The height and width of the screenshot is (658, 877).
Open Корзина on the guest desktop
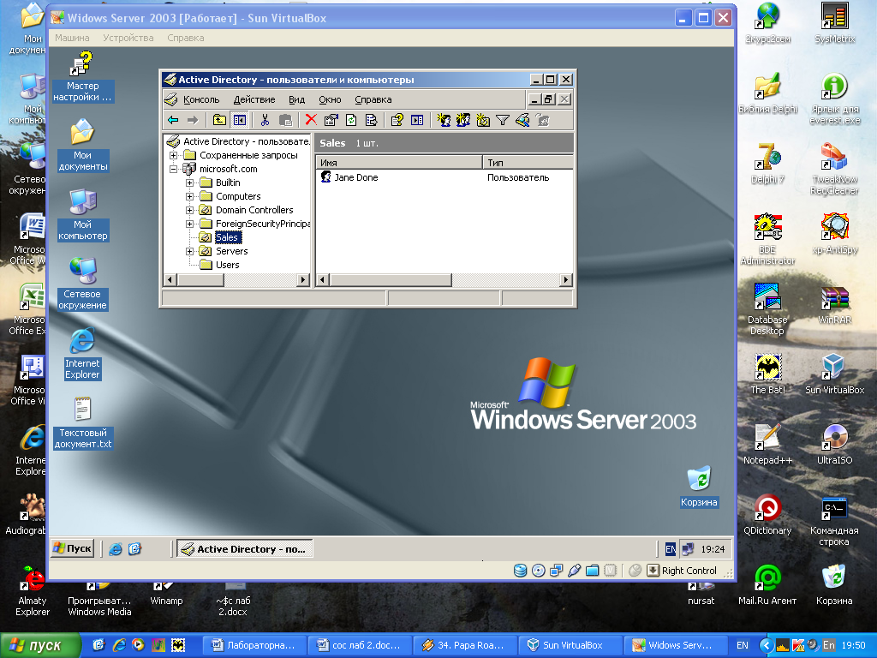point(699,487)
